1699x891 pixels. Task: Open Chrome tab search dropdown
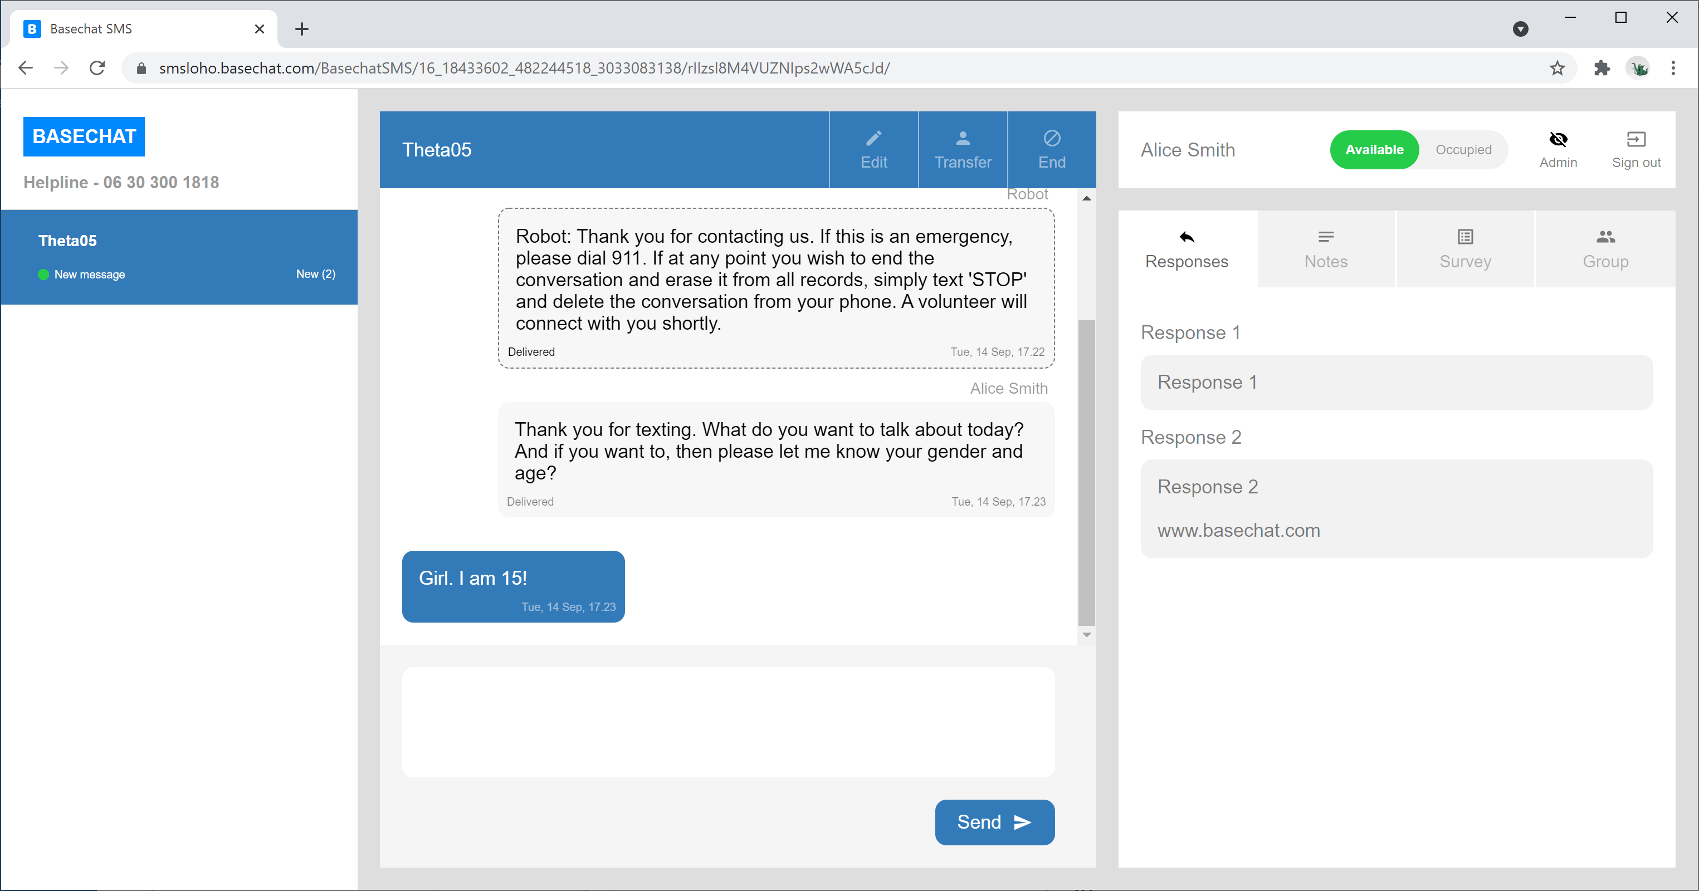1520,29
